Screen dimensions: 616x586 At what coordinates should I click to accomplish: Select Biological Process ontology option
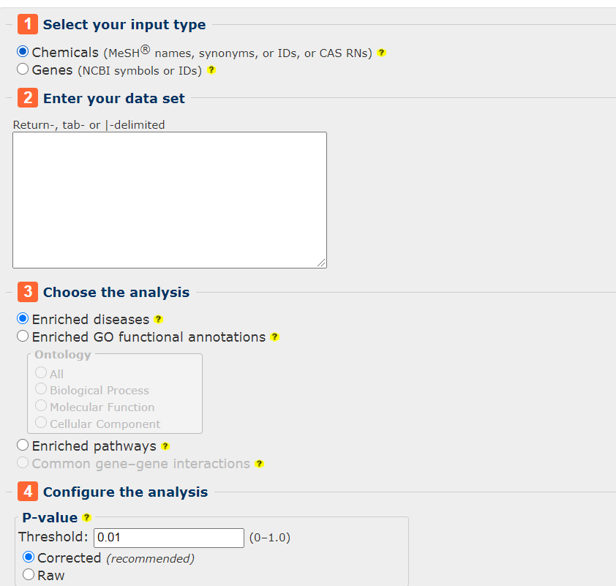point(41,388)
